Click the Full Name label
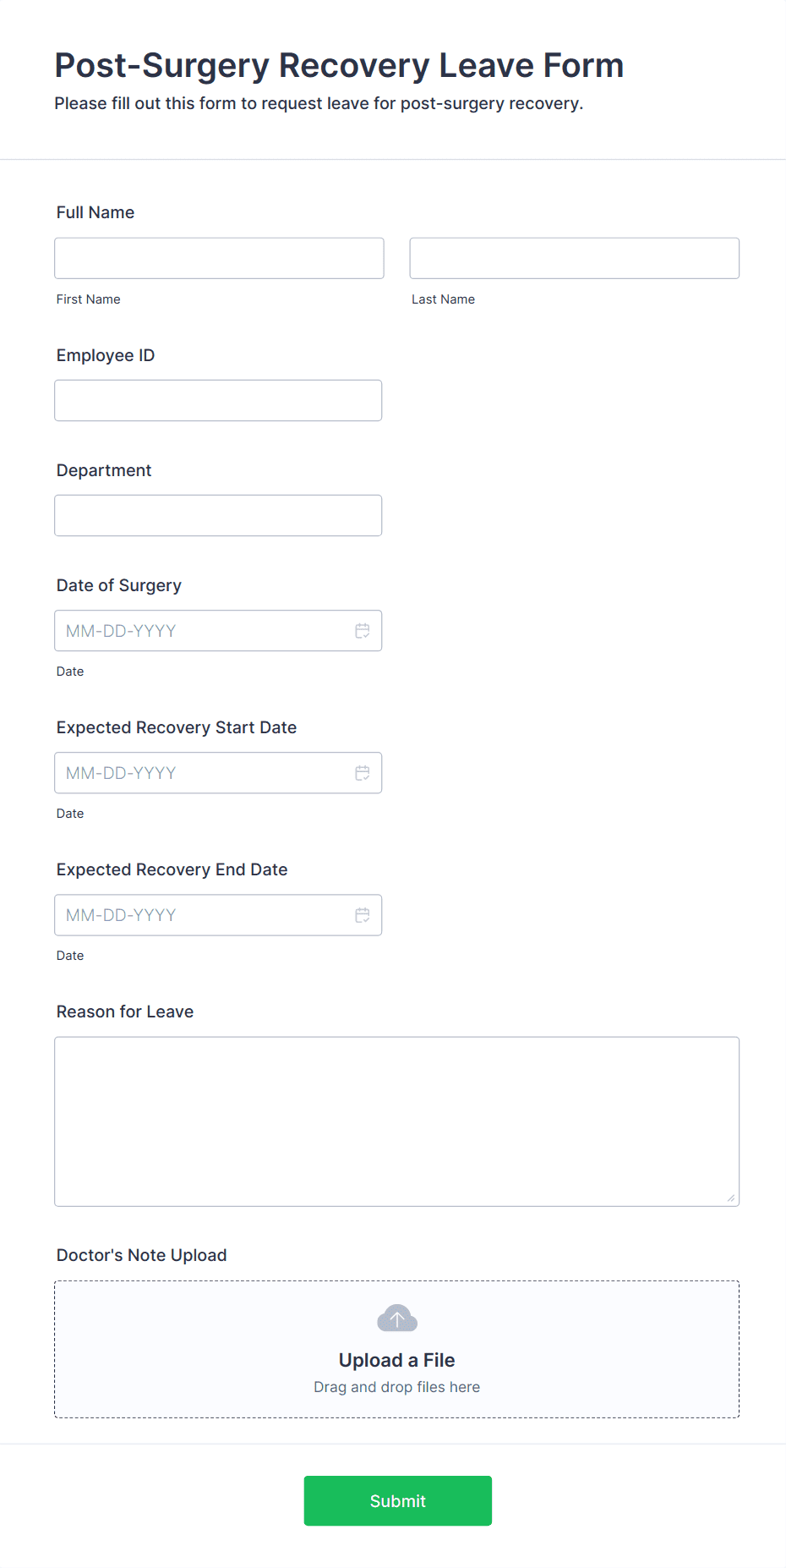 (x=96, y=212)
